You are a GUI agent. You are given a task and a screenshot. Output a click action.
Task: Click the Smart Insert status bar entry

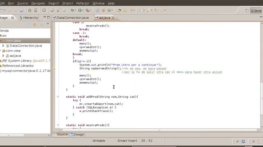[127, 141]
